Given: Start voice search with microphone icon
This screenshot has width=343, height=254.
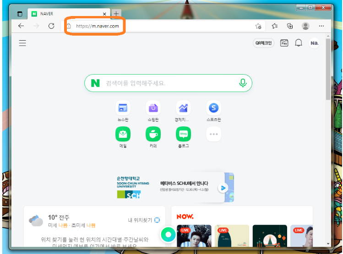Looking at the screenshot, I should (x=243, y=83).
